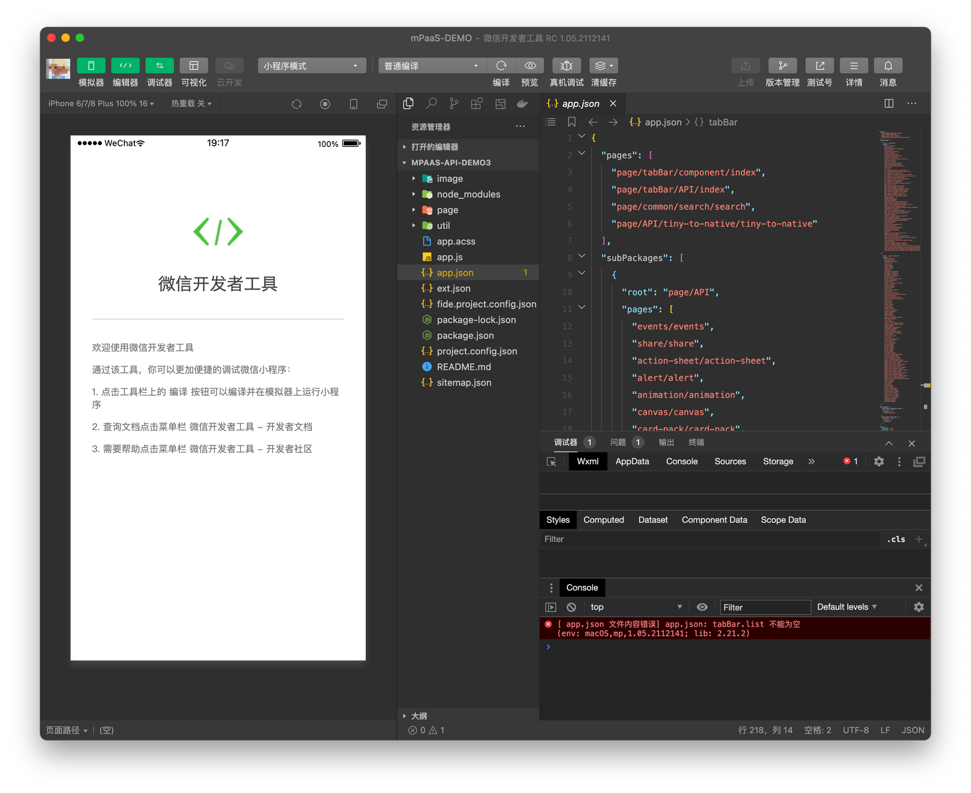Navigate back with the left arrow in editor
This screenshot has width=971, height=793.
tap(593, 122)
